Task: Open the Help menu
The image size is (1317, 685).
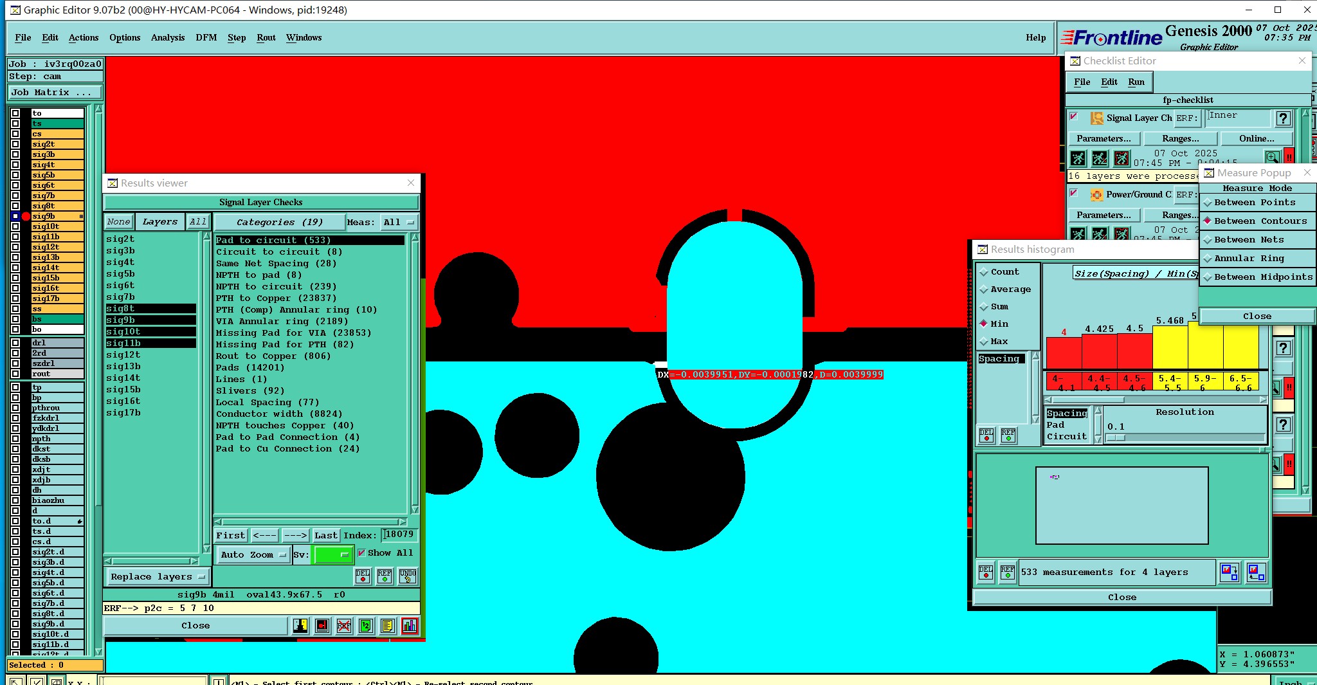Action: 1036,38
